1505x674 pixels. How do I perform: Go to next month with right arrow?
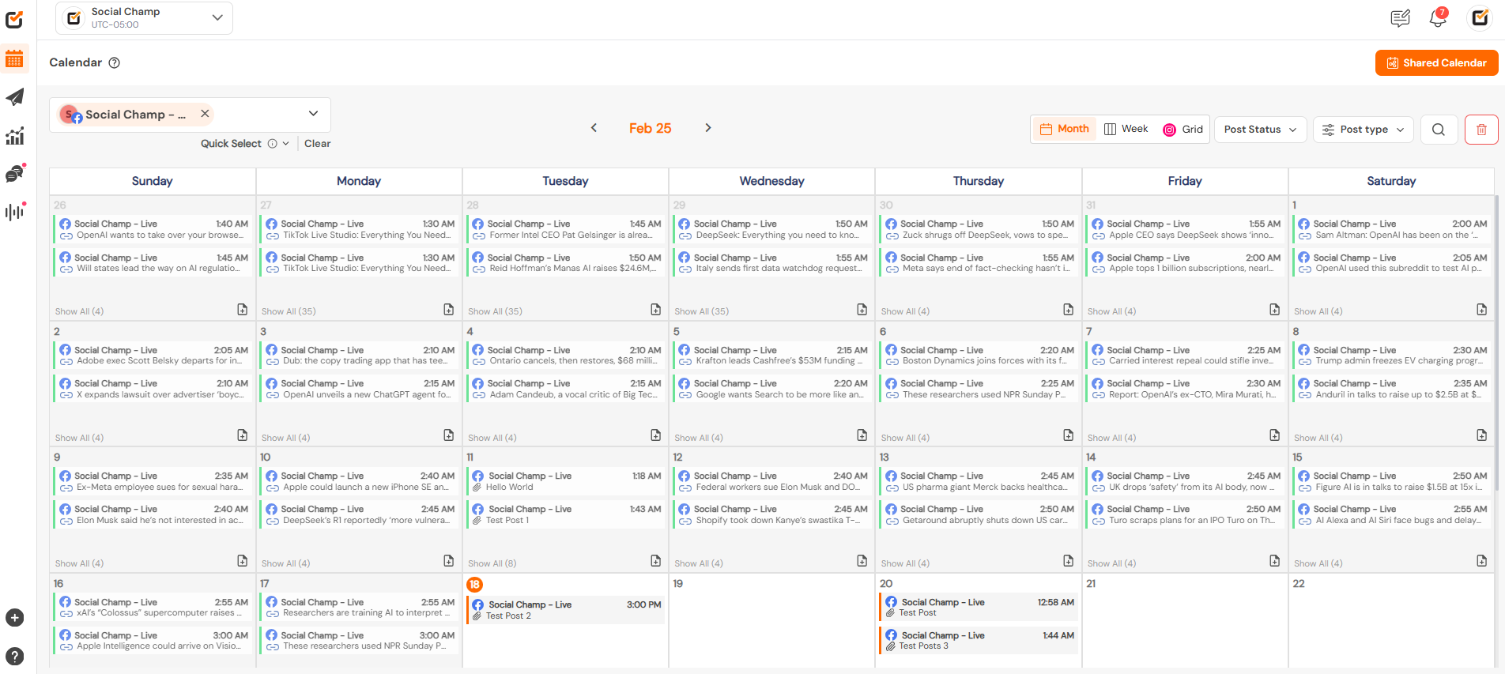(708, 128)
